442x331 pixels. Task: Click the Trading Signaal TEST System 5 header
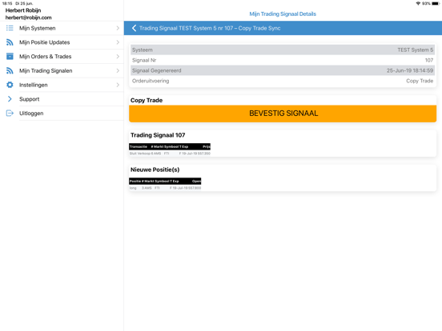[210, 28]
